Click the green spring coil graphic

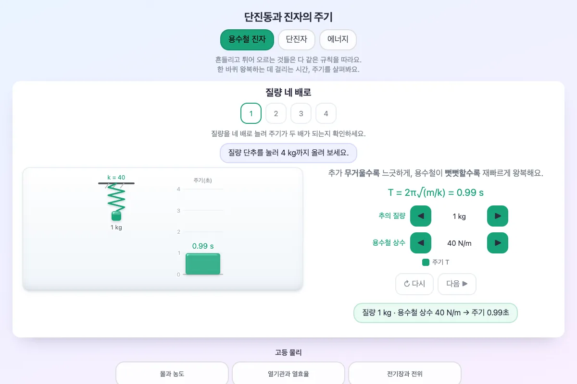point(116,197)
